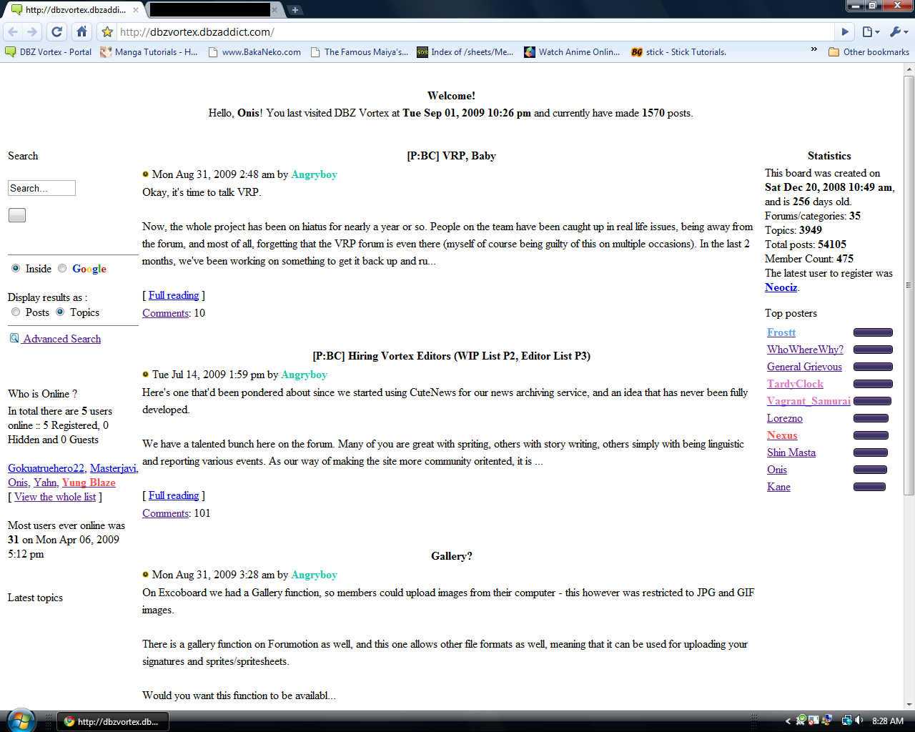Open top poster Kane profile
The height and width of the screenshot is (732, 915).
[x=778, y=487]
